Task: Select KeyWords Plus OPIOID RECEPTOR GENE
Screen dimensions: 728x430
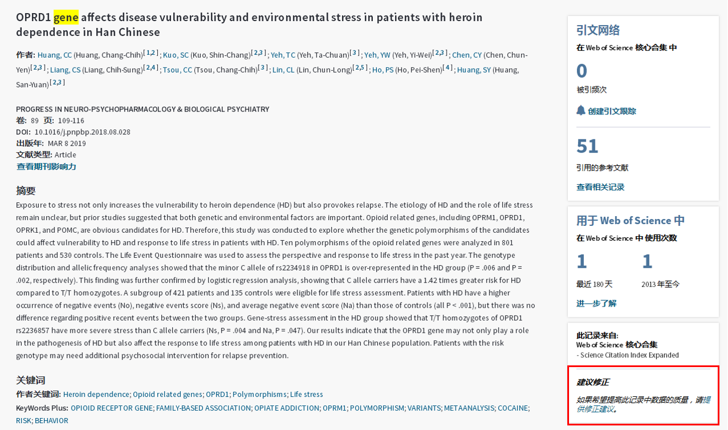Action: (x=112, y=408)
